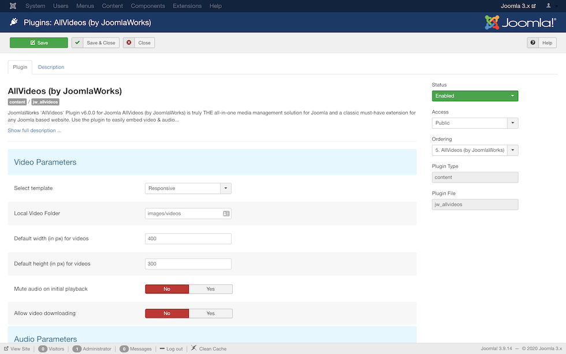Click the View Site external link icon
Viewport: 566px width, 354px height.
tap(6, 349)
